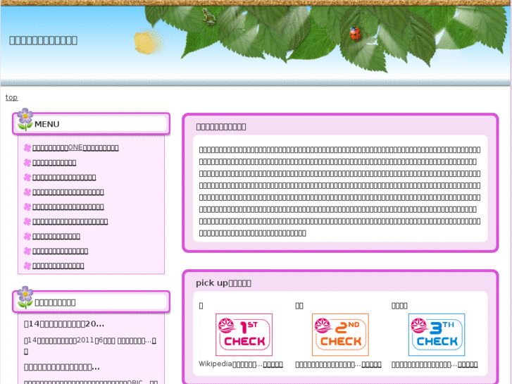The image size is (512, 384).
Task: Click the MENU sidebar heading
Action: (47, 124)
